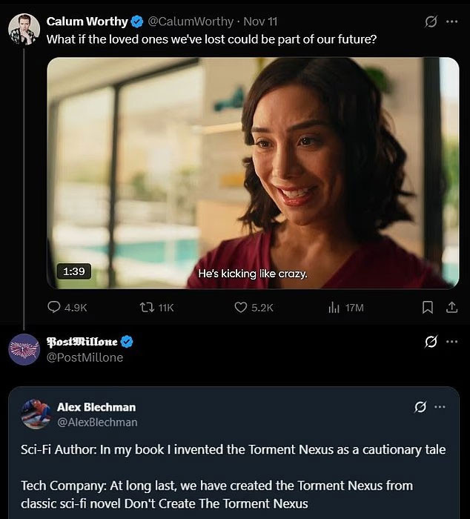Open Alex Blechman's profile from quoted tweet
Image resolution: width=470 pixels, height=519 pixels.
click(96, 407)
